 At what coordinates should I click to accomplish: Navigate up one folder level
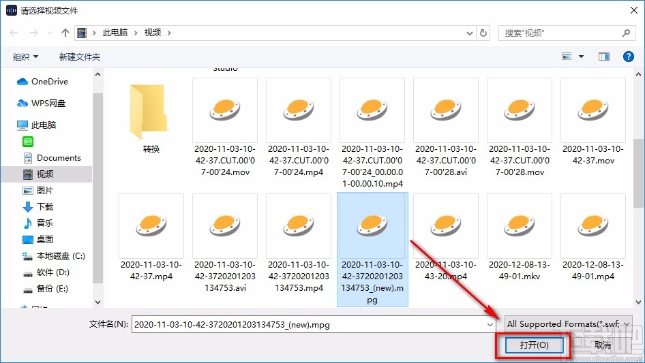(x=65, y=33)
